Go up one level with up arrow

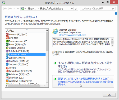coord(18,9)
